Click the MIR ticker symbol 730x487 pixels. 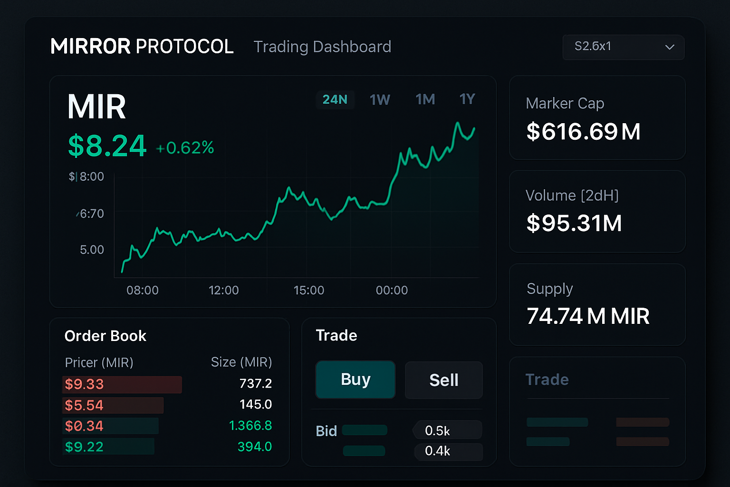[x=96, y=106]
